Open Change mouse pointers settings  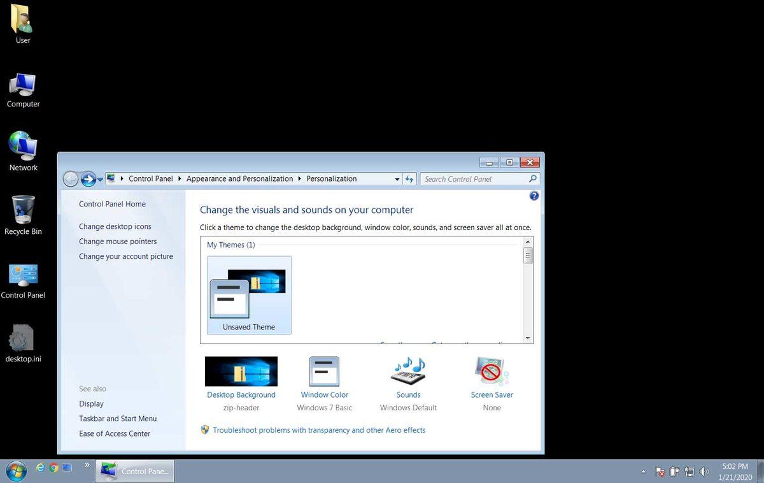click(118, 242)
